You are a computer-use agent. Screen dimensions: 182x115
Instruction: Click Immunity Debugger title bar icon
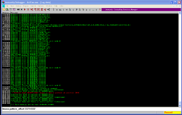click(x=3, y=2)
